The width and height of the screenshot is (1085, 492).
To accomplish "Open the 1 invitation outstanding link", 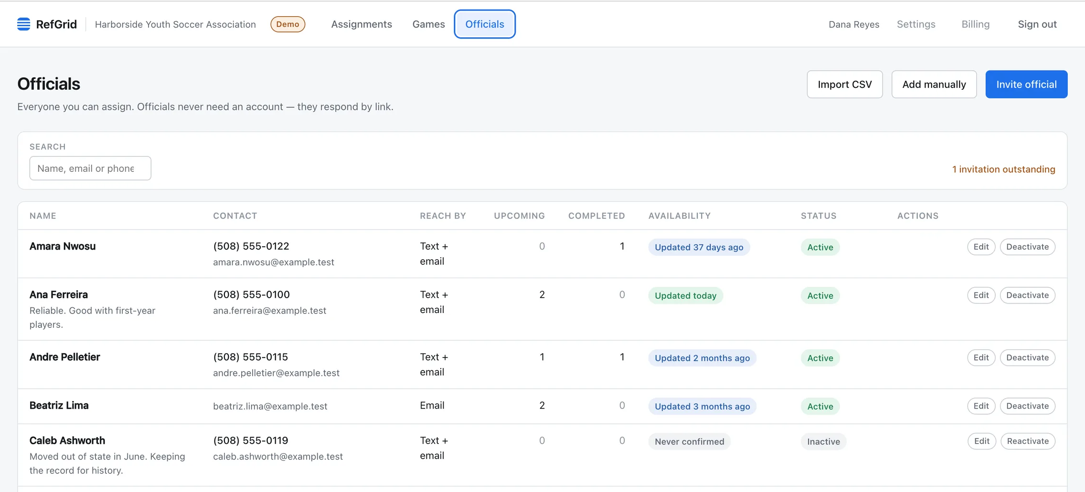I will tap(1003, 169).
